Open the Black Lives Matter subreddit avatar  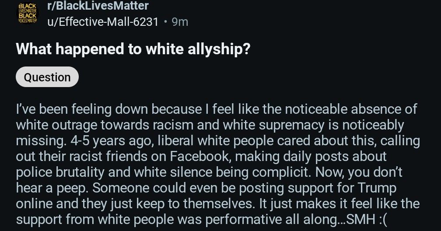pos(27,13)
